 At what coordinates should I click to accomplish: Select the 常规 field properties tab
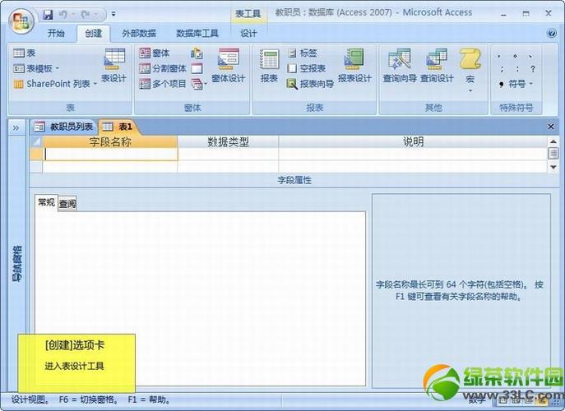point(47,202)
